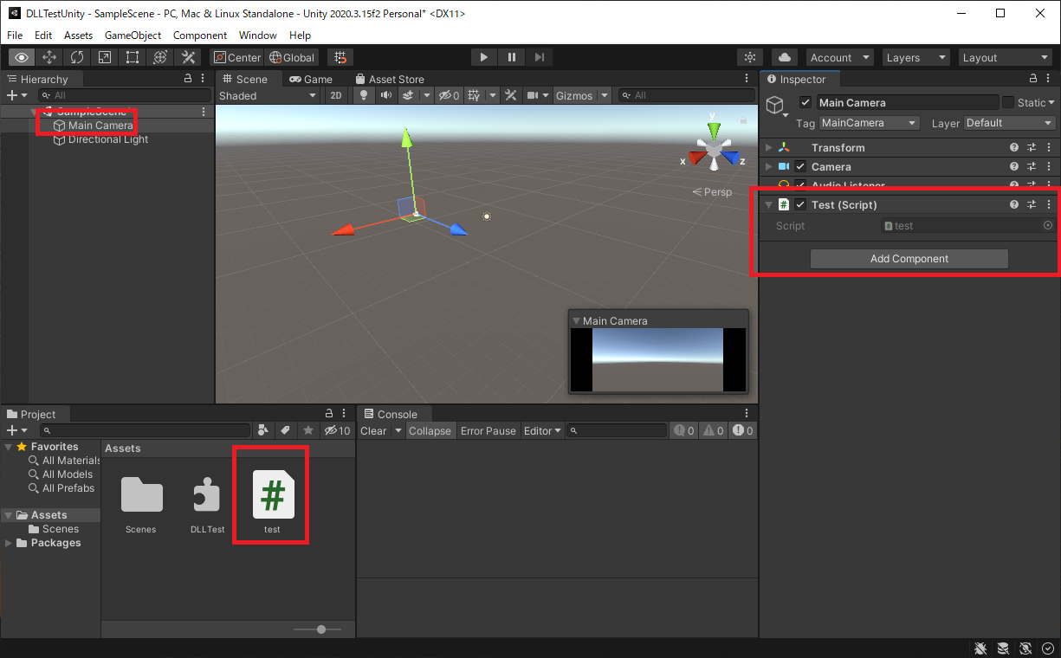Open Test script component help
1061x658 pixels.
(x=1014, y=204)
